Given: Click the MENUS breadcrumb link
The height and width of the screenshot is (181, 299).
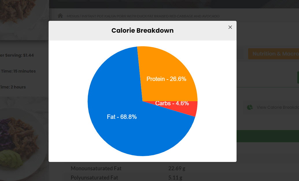Looking at the screenshot, I should (73, 16).
